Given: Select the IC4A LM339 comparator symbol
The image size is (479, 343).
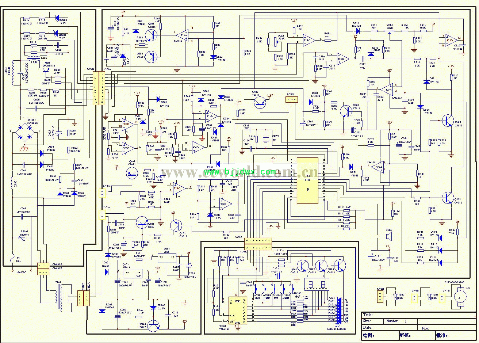Looking at the screenshot, I should (377, 168).
